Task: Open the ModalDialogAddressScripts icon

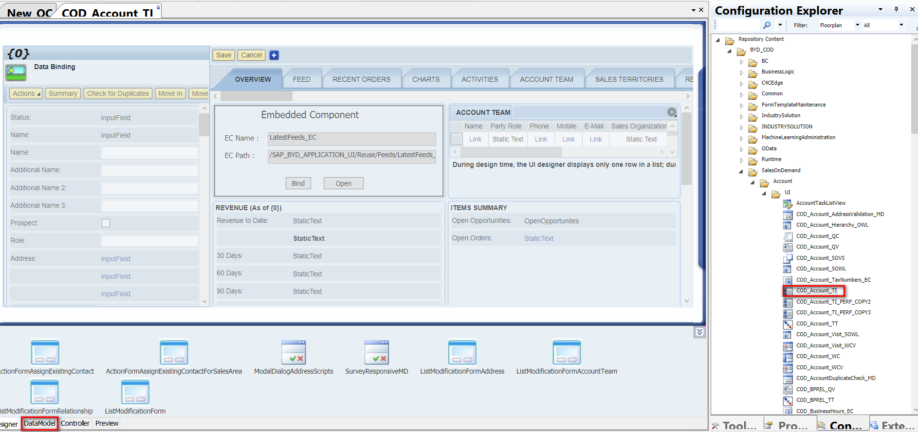Action: [294, 353]
